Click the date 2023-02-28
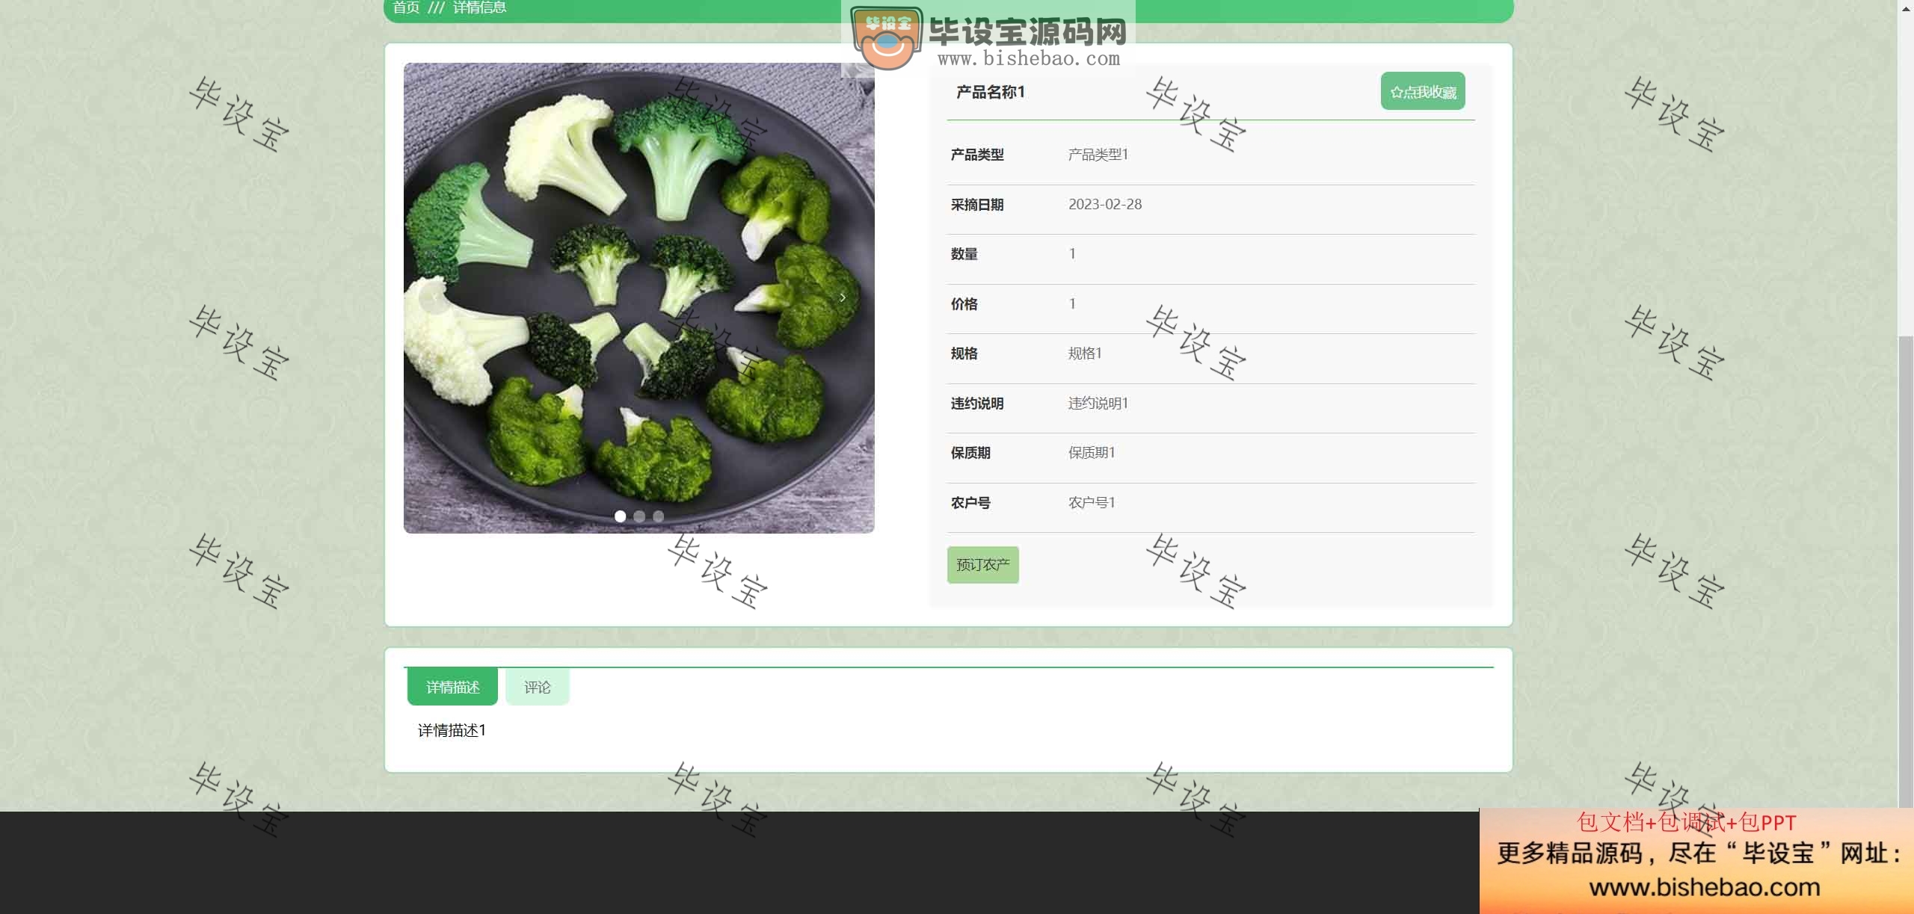 [x=1104, y=204]
